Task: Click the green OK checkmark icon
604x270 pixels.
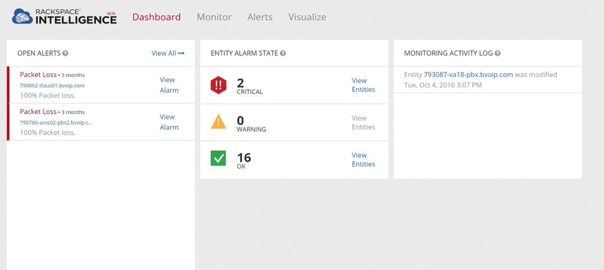Action: click(x=219, y=158)
